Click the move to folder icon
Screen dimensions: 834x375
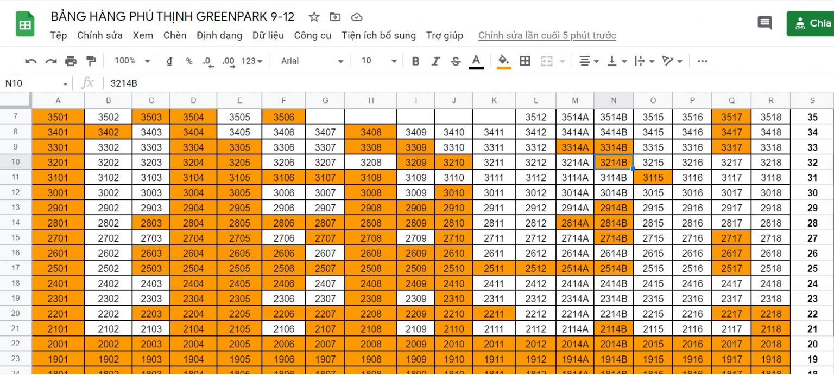336,17
